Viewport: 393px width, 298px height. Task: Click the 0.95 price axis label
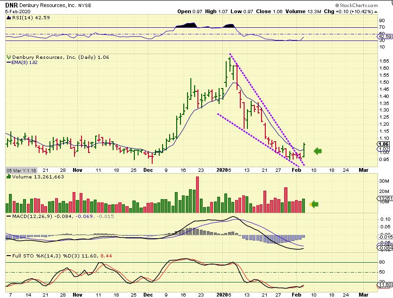pyautogui.click(x=384, y=159)
